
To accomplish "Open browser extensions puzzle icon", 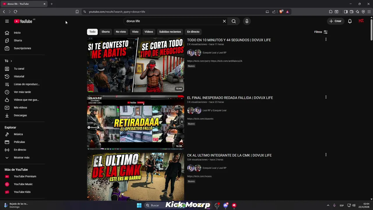I will point(330,12).
